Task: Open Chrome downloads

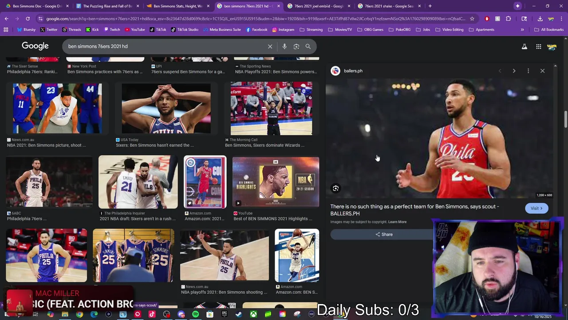Action: pyautogui.click(x=540, y=19)
